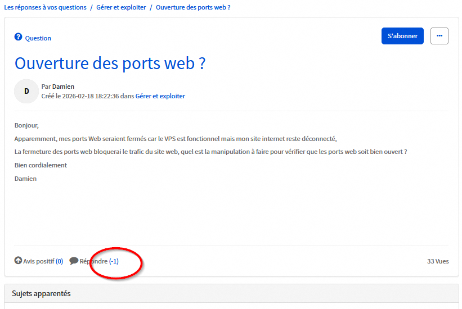Click the (-1) reply count
462x309 pixels.
114,261
